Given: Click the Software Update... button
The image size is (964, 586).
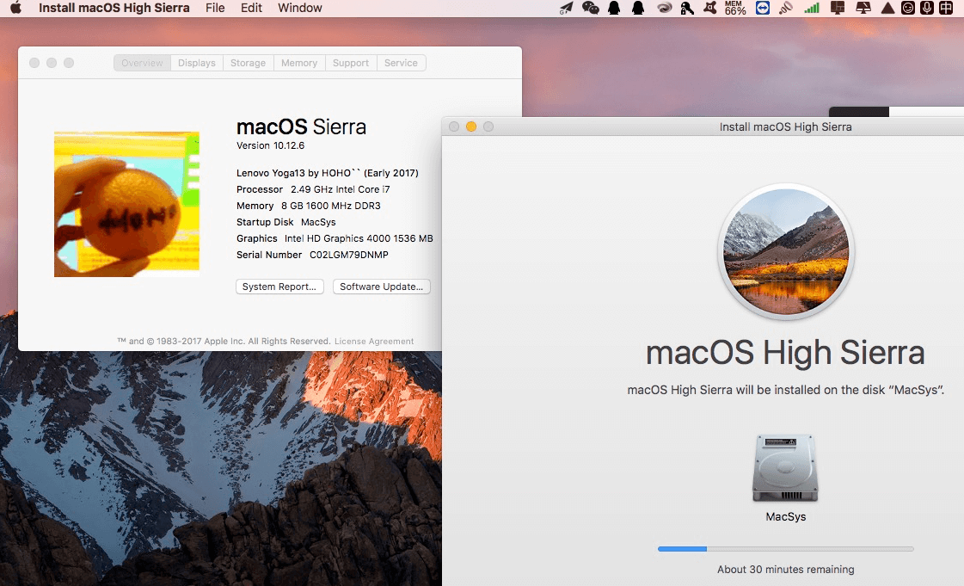Looking at the screenshot, I should (x=382, y=287).
